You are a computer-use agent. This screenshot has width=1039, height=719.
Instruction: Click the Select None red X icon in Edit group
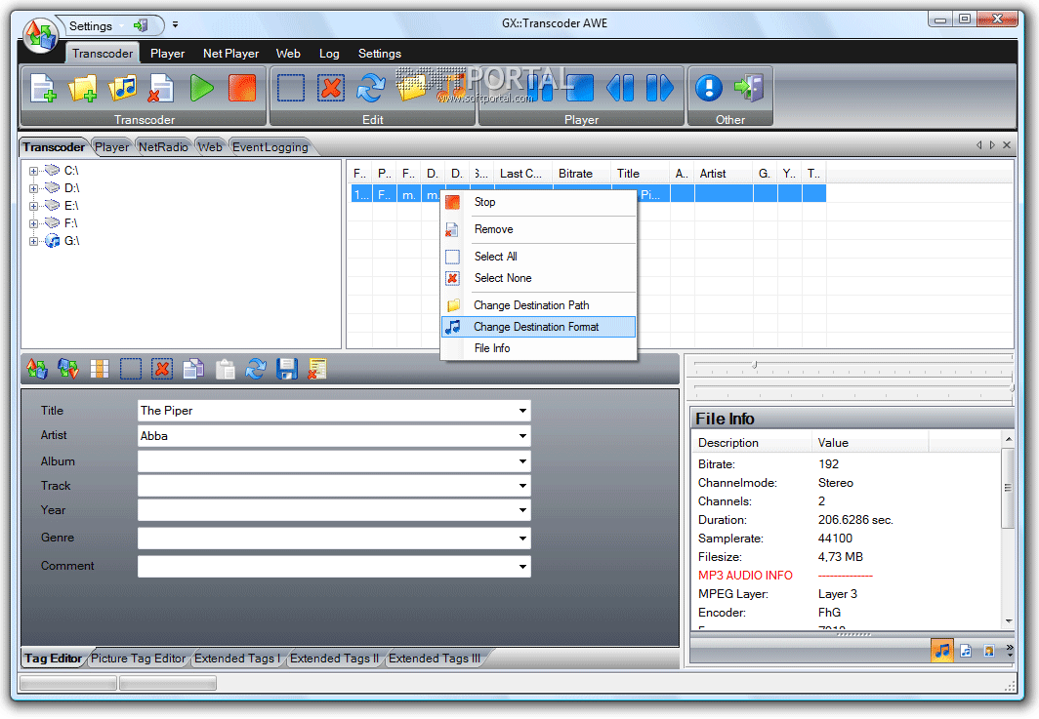(331, 88)
